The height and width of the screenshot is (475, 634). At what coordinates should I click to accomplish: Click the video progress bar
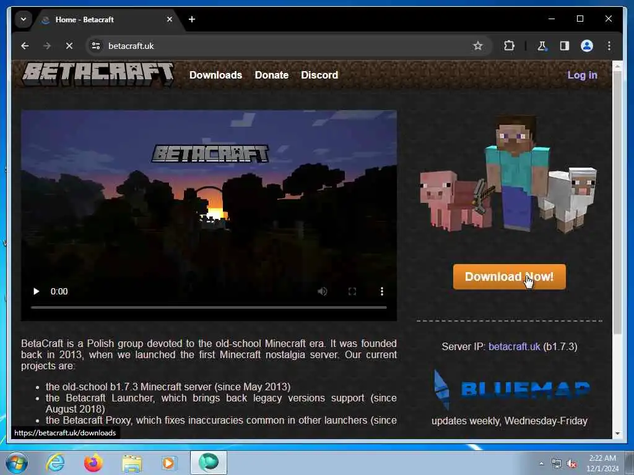click(209, 307)
